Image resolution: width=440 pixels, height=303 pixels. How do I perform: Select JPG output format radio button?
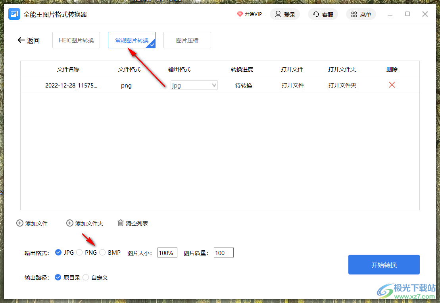pyautogui.click(x=58, y=253)
